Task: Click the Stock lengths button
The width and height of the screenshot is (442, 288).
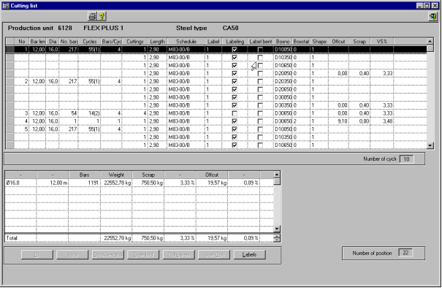Action: [107, 254]
